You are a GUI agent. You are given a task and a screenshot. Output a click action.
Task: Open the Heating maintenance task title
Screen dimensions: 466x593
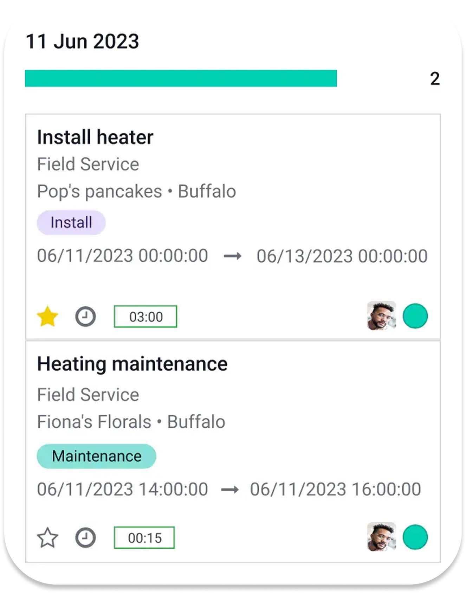(x=132, y=364)
